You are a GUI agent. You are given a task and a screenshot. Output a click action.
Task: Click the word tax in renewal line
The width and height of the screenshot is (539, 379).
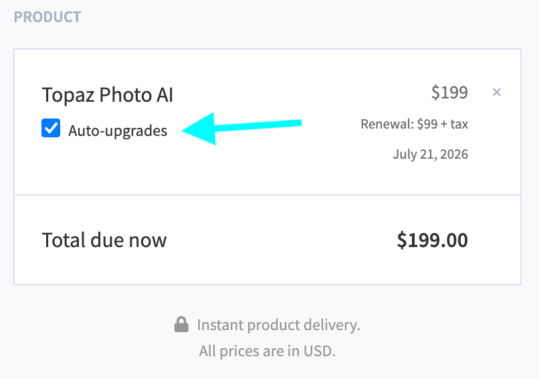(459, 125)
